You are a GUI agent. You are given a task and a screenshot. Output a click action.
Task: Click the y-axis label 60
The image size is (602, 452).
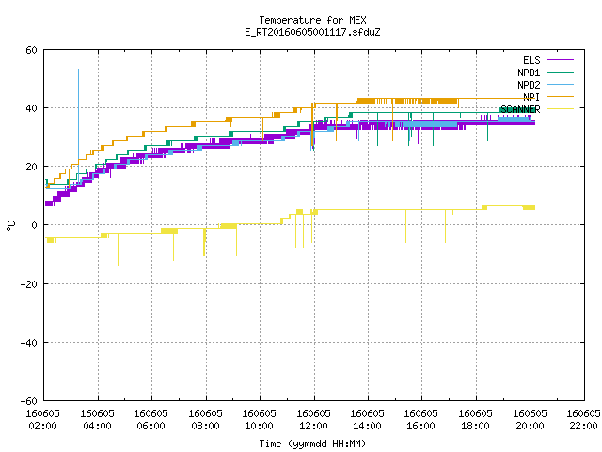(x=31, y=50)
